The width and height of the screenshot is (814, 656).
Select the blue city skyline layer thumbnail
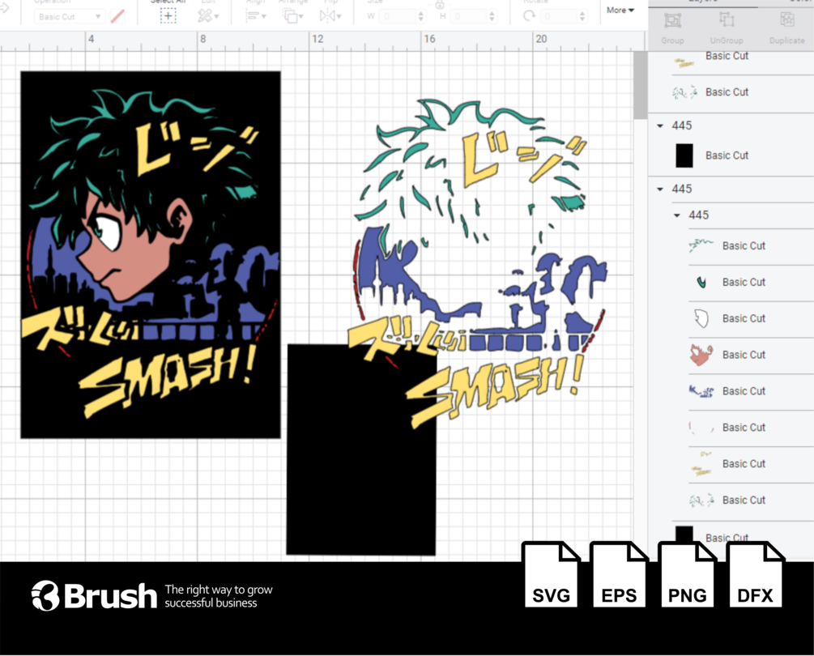pyautogui.click(x=701, y=391)
